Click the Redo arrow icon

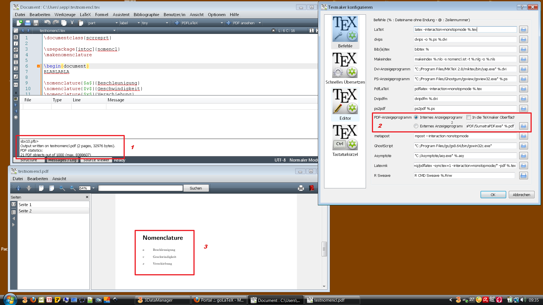[56, 23]
